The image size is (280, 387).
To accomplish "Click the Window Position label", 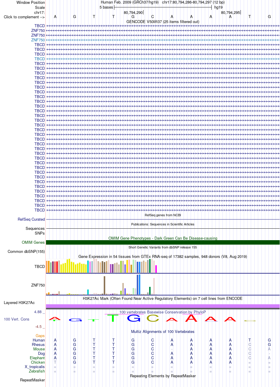I will (31, 2).
